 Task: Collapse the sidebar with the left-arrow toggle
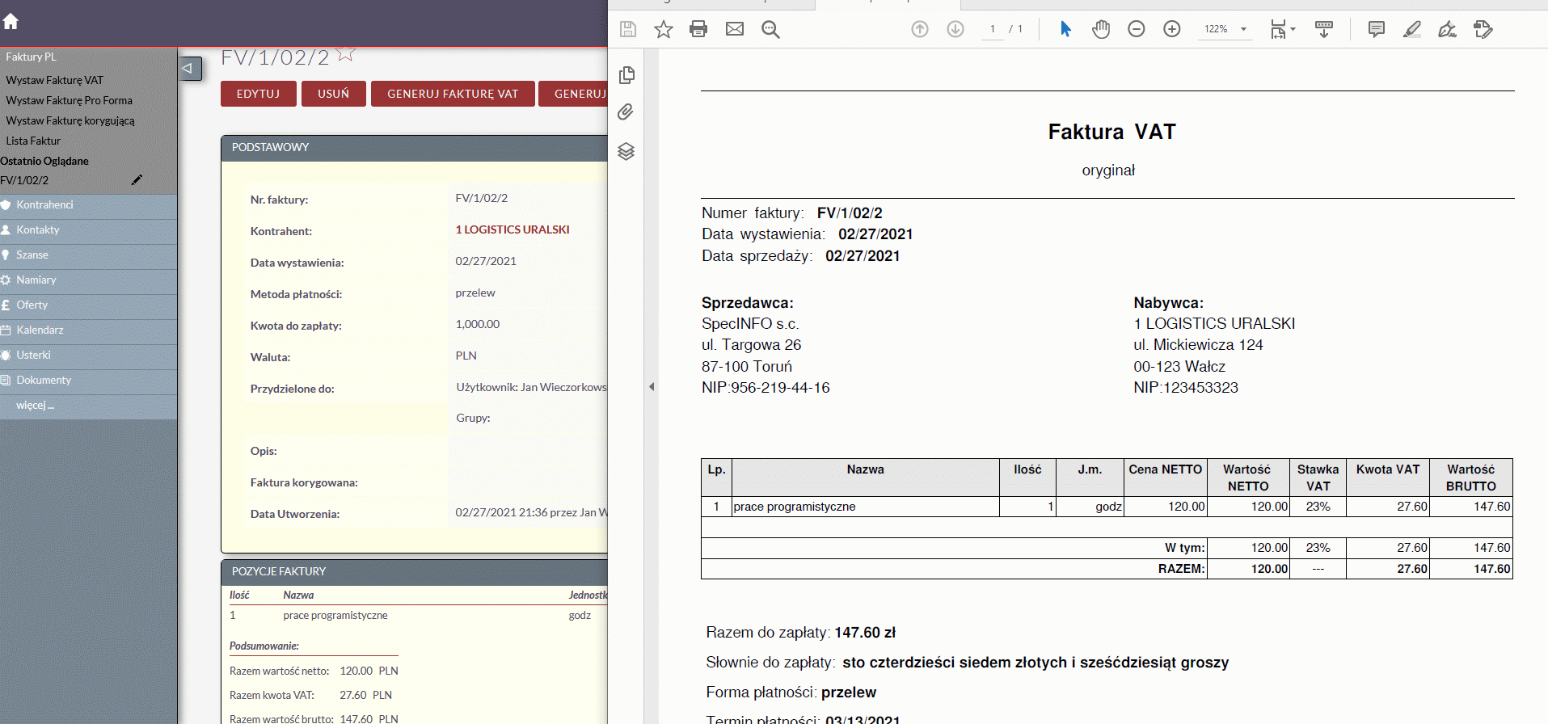pyautogui.click(x=189, y=68)
